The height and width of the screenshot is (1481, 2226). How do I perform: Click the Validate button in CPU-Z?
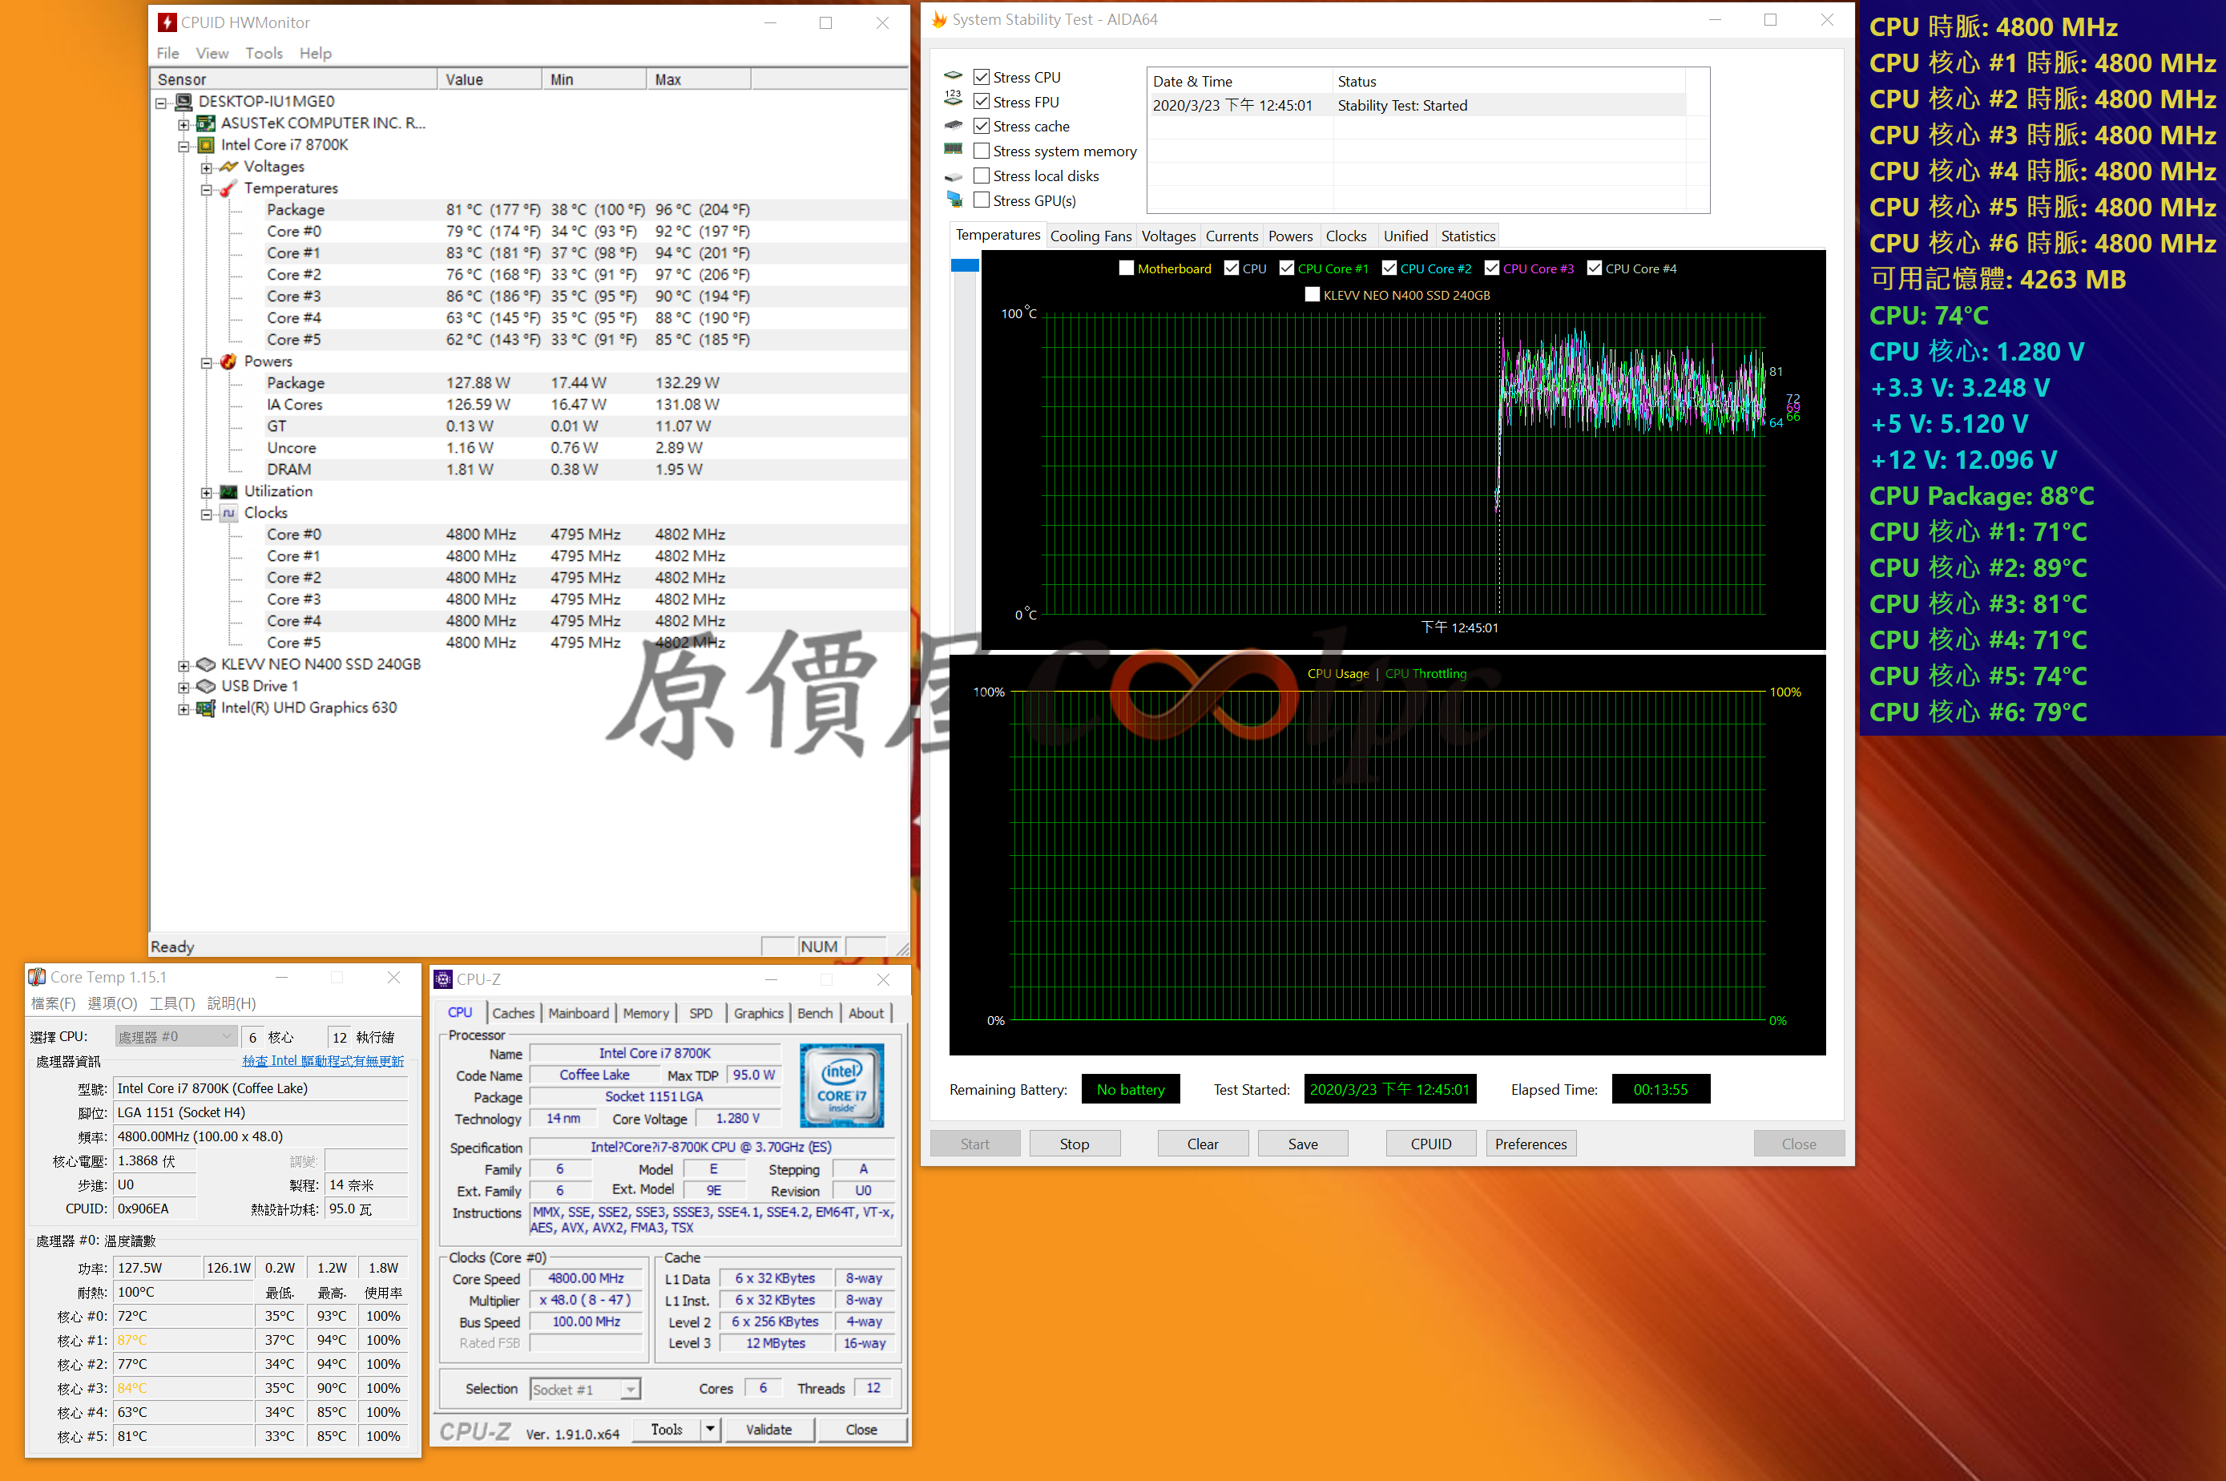(x=768, y=1429)
